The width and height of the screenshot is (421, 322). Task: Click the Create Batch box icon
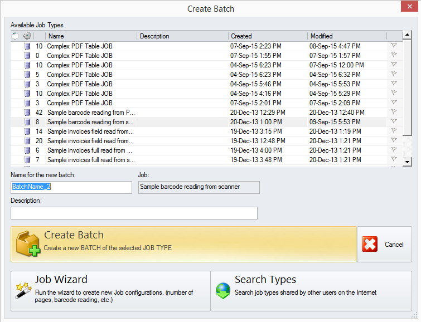point(28,245)
